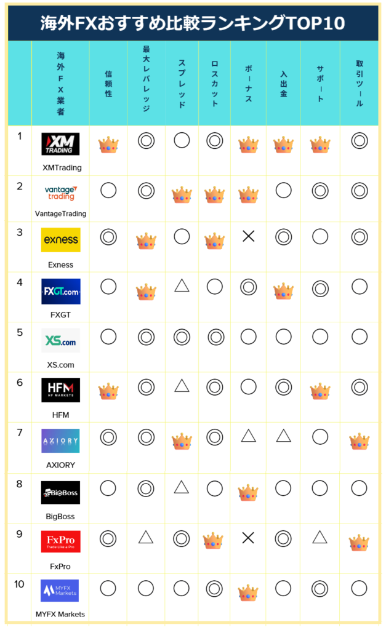Click the AXIORY logo

coord(60,441)
